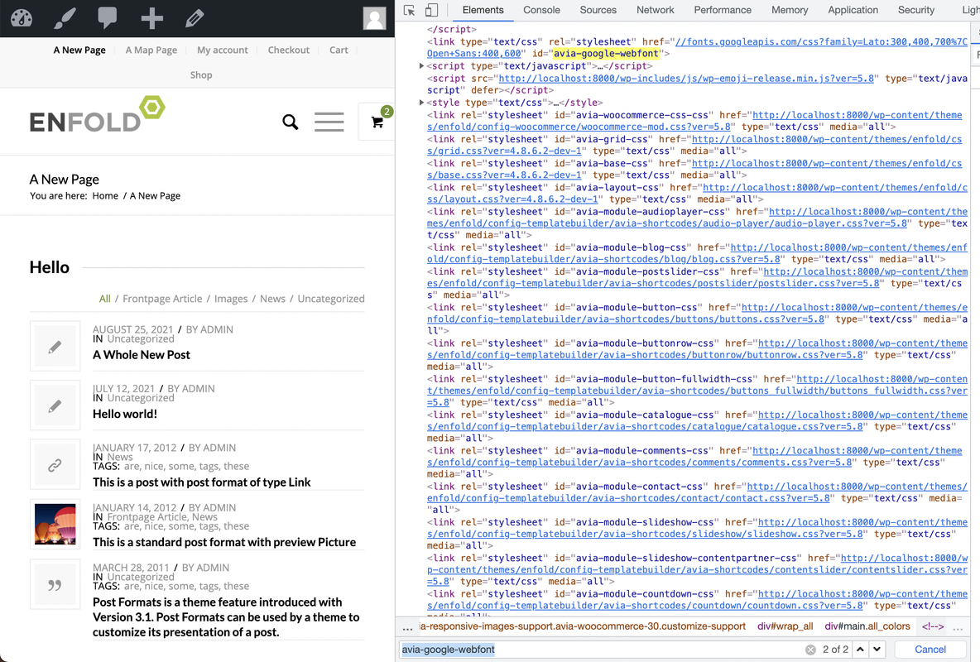Clear the DevTools search field with X icon

[x=810, y=650]
